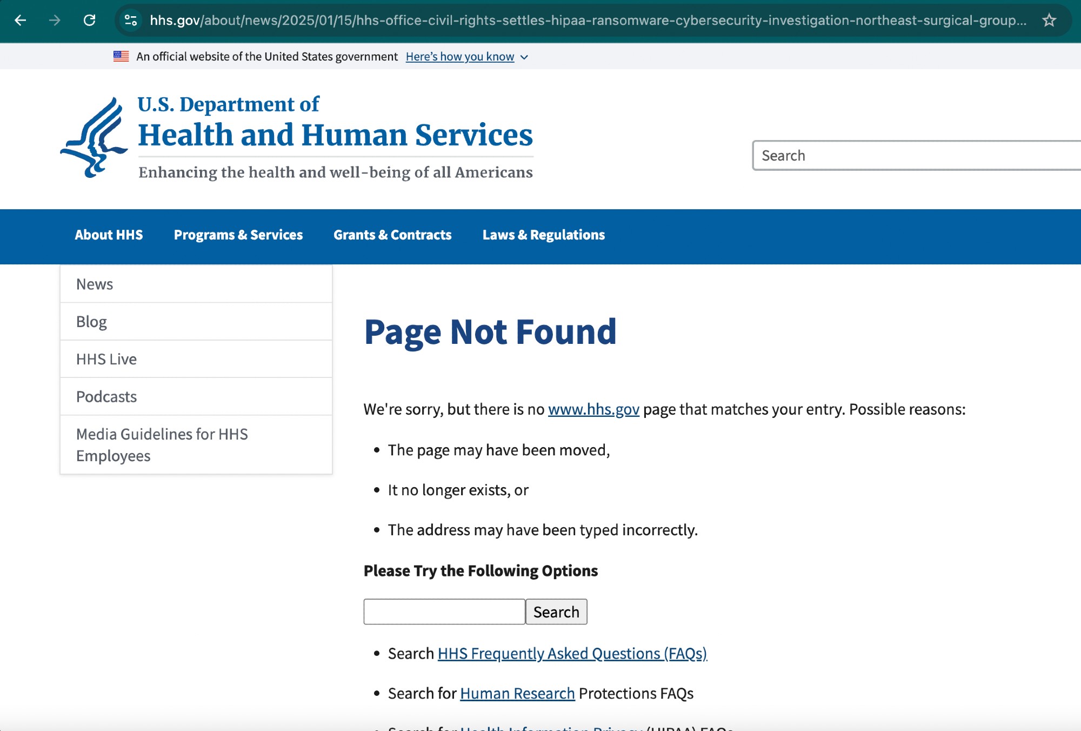Open Programs & Services menu
1081x731 pixels.
[238, 235]
